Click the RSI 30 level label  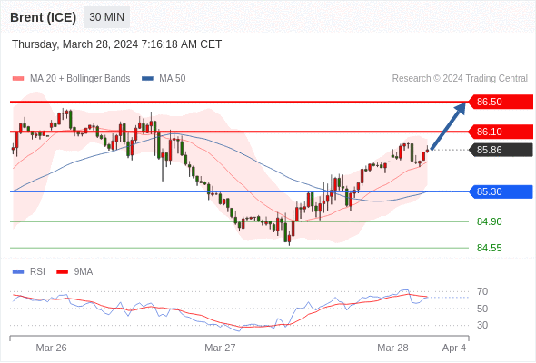[x=482, y=325]
